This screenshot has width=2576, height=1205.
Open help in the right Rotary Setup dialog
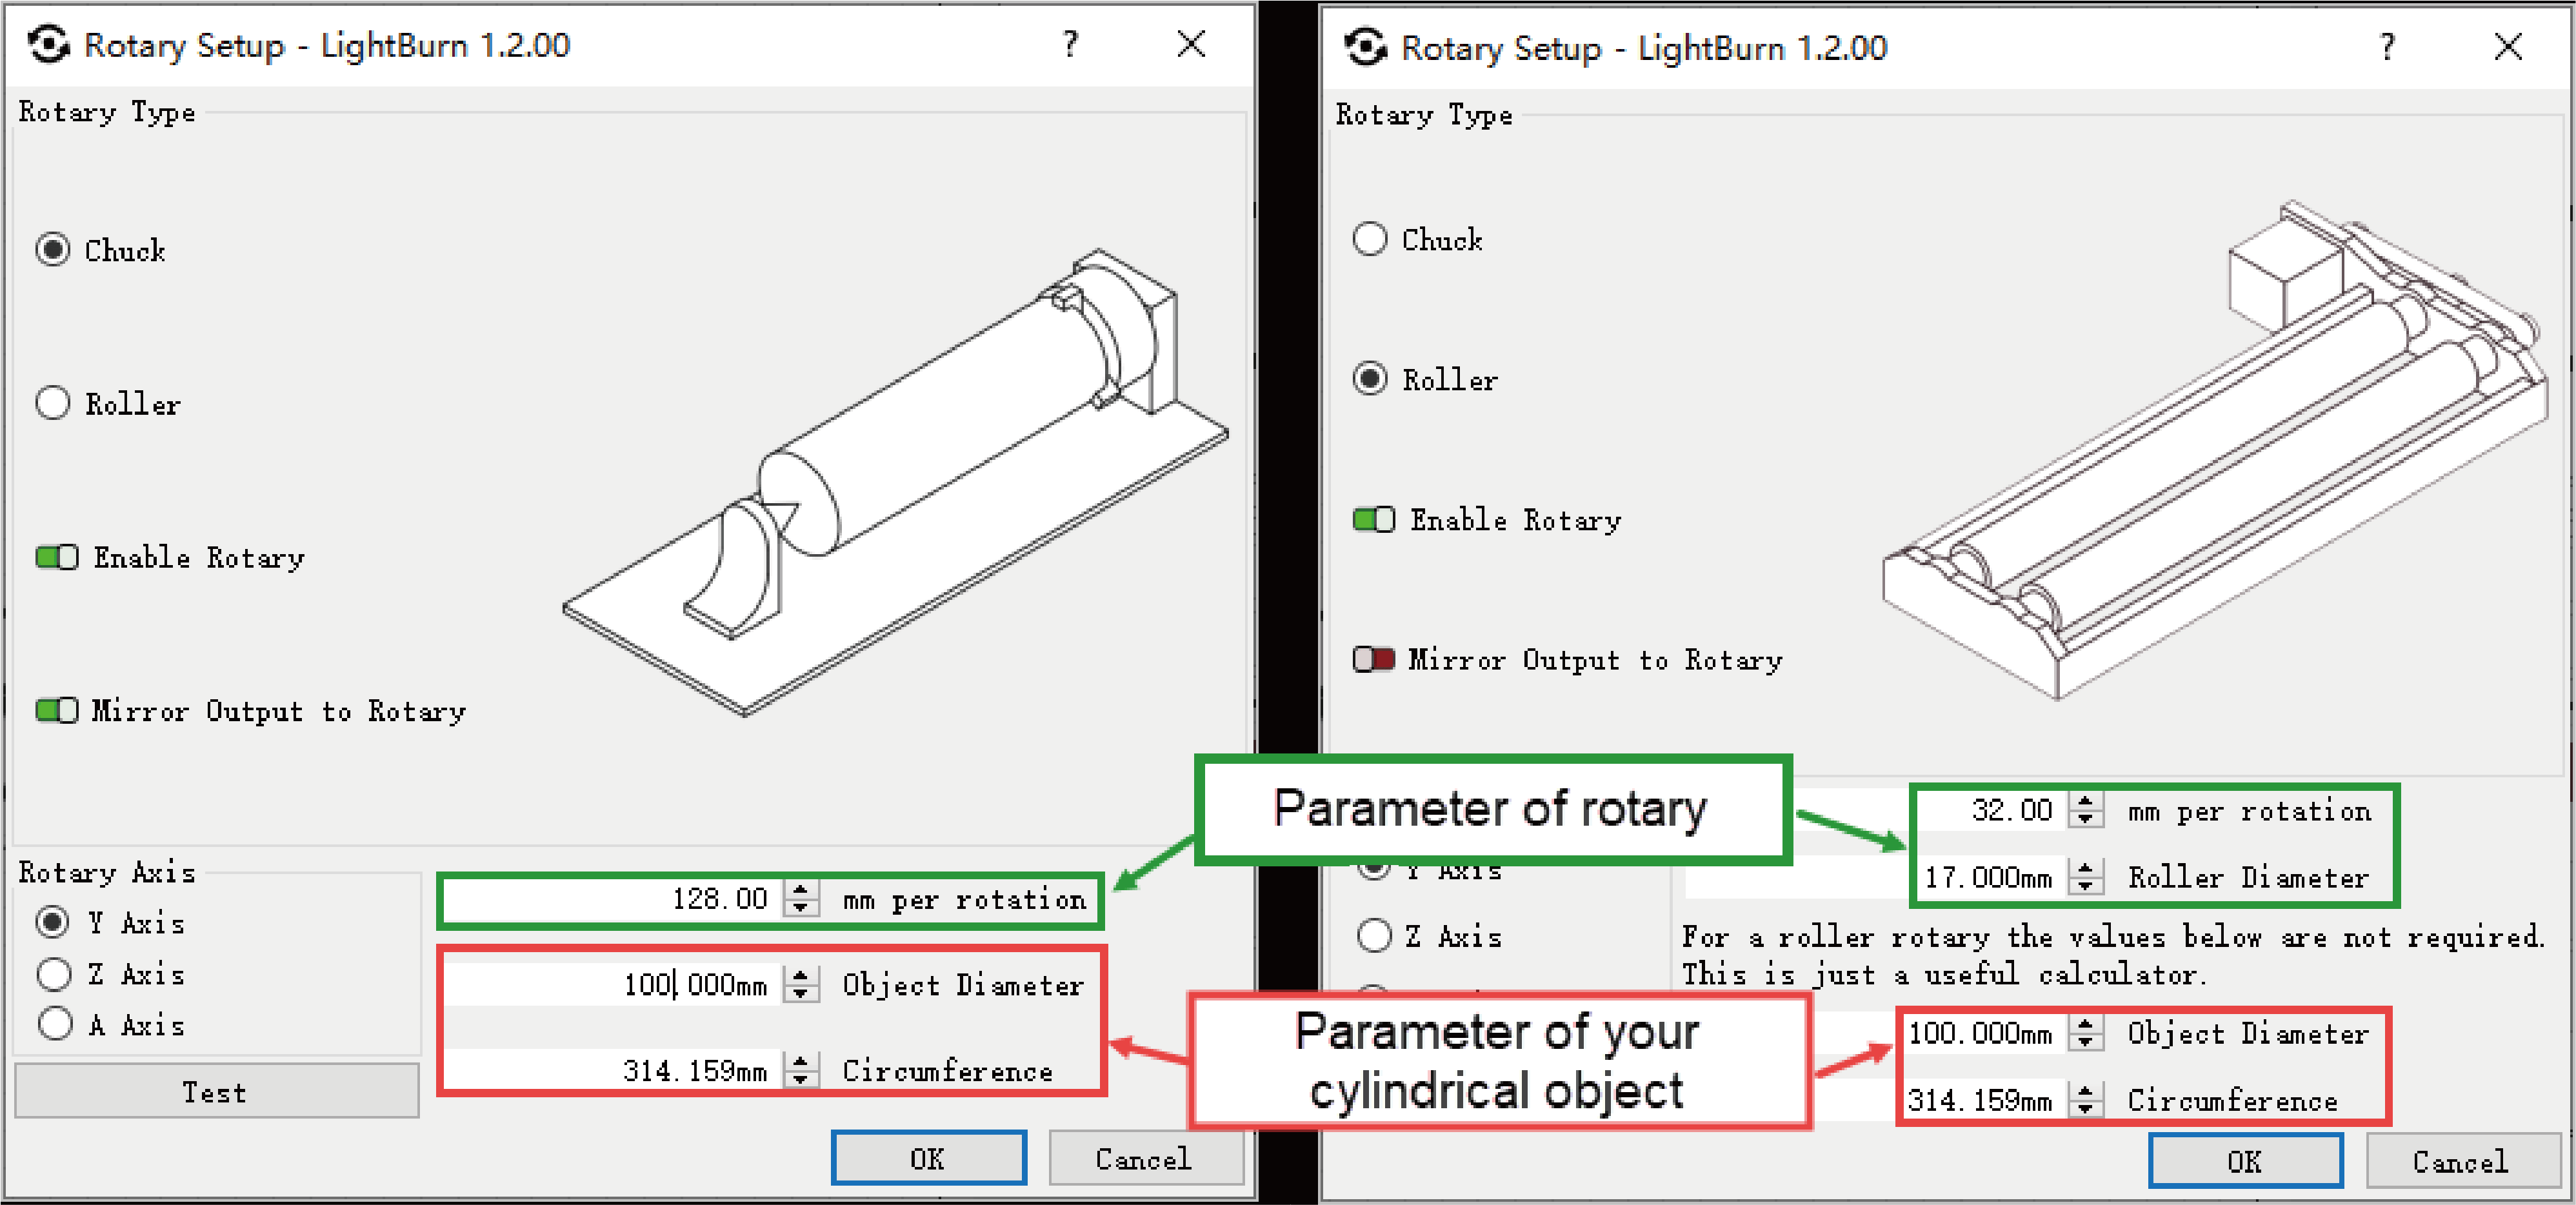tap(2387, 46)
